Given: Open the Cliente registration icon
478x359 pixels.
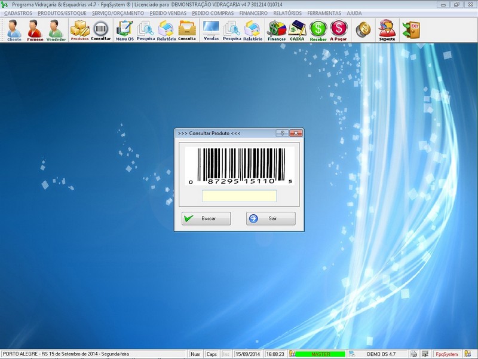Looking at the screenshot, I should [14, 29].
